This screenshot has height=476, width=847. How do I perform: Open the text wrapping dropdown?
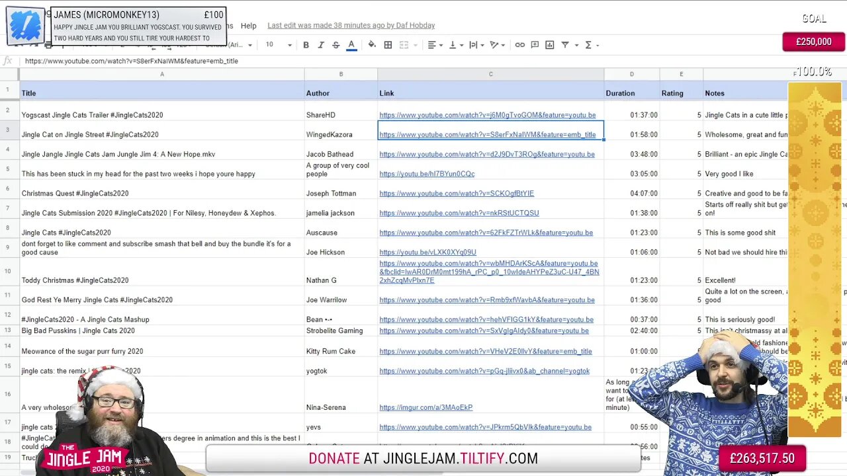click(x=476, y=45)
